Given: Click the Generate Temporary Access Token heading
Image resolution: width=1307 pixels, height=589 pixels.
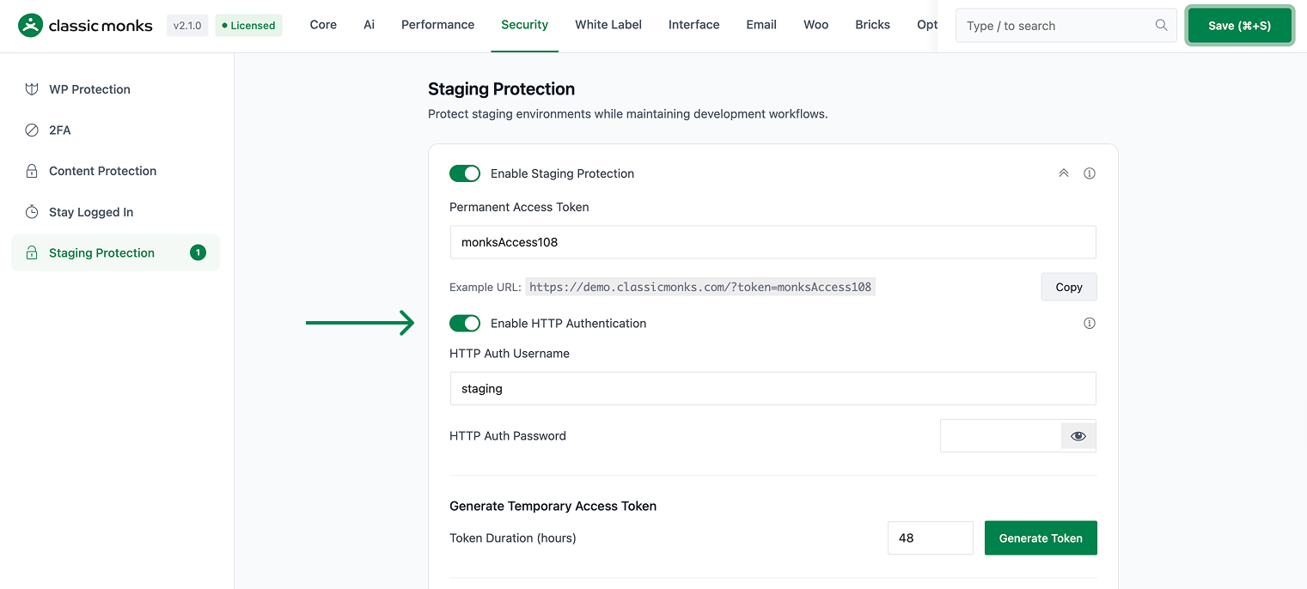Looking at the screenshot, I should (553, 506).
